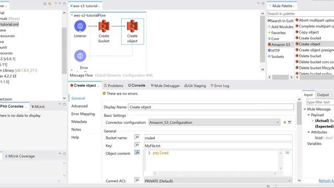Click the Bucket name field with mule4
Screen dimensions: 334x188
pyautogui.click(x=218, y=138)
